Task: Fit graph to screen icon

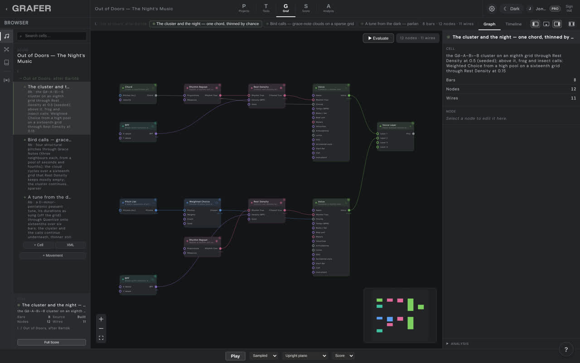Action: [101, 338]
